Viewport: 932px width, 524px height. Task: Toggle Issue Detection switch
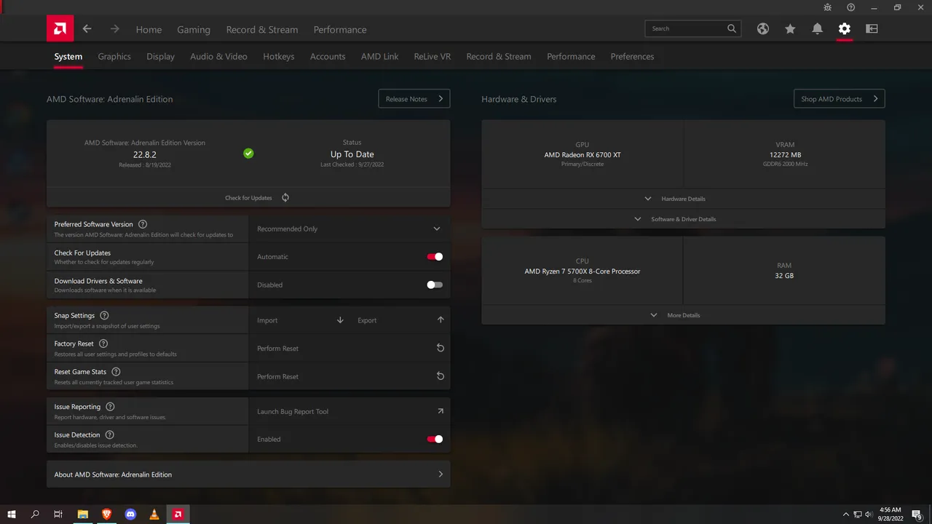[x=435, y=439]
